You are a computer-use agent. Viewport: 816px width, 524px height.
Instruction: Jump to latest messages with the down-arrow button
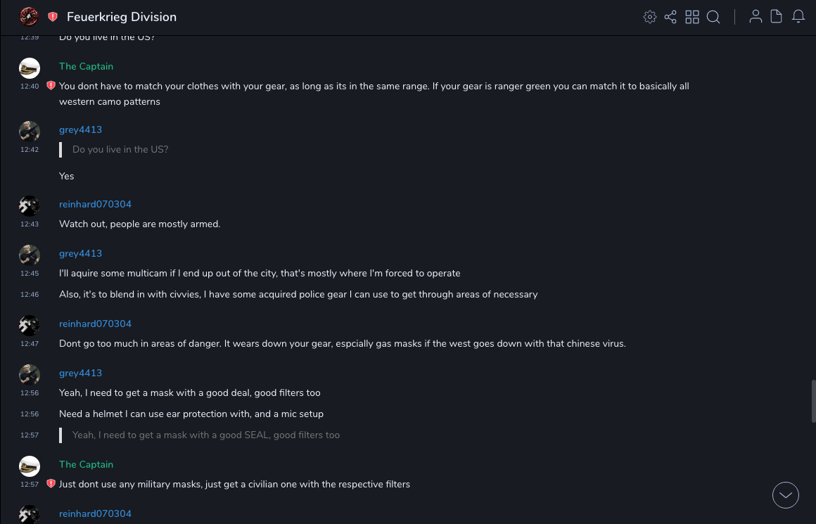[x=786, y=495]
